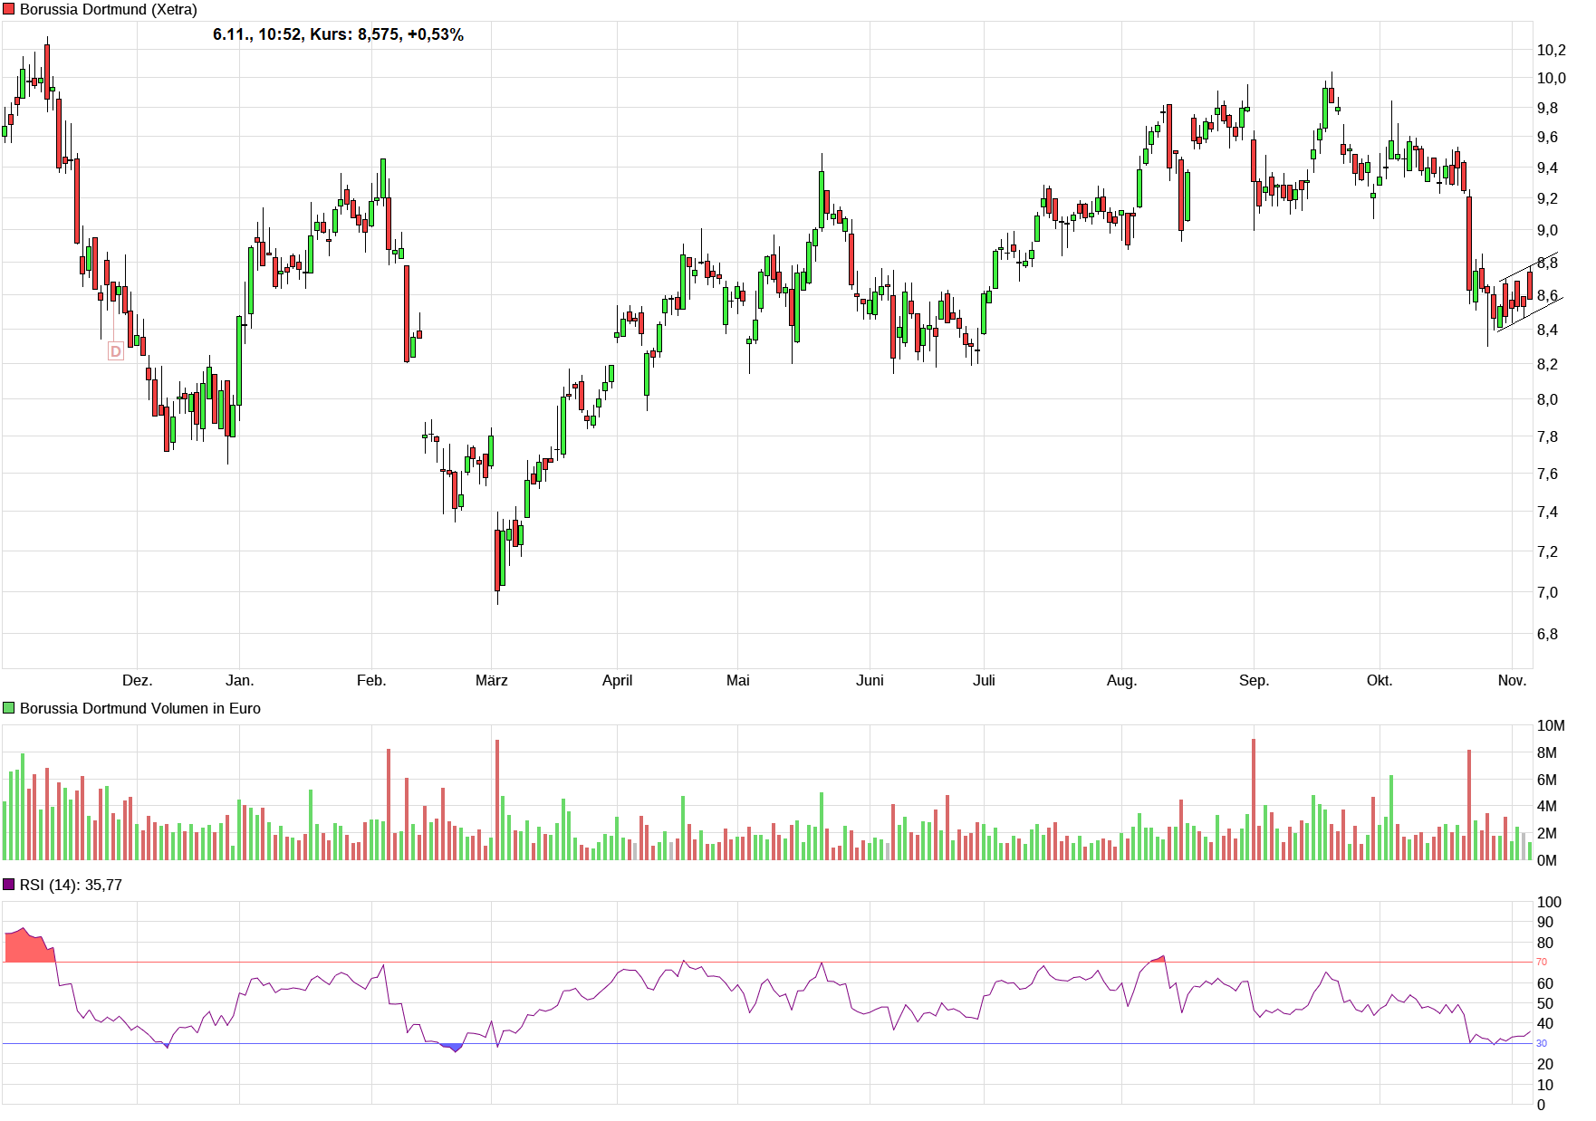
Task: Click the '100' RSI axis value
Action: pos(1550,902)
